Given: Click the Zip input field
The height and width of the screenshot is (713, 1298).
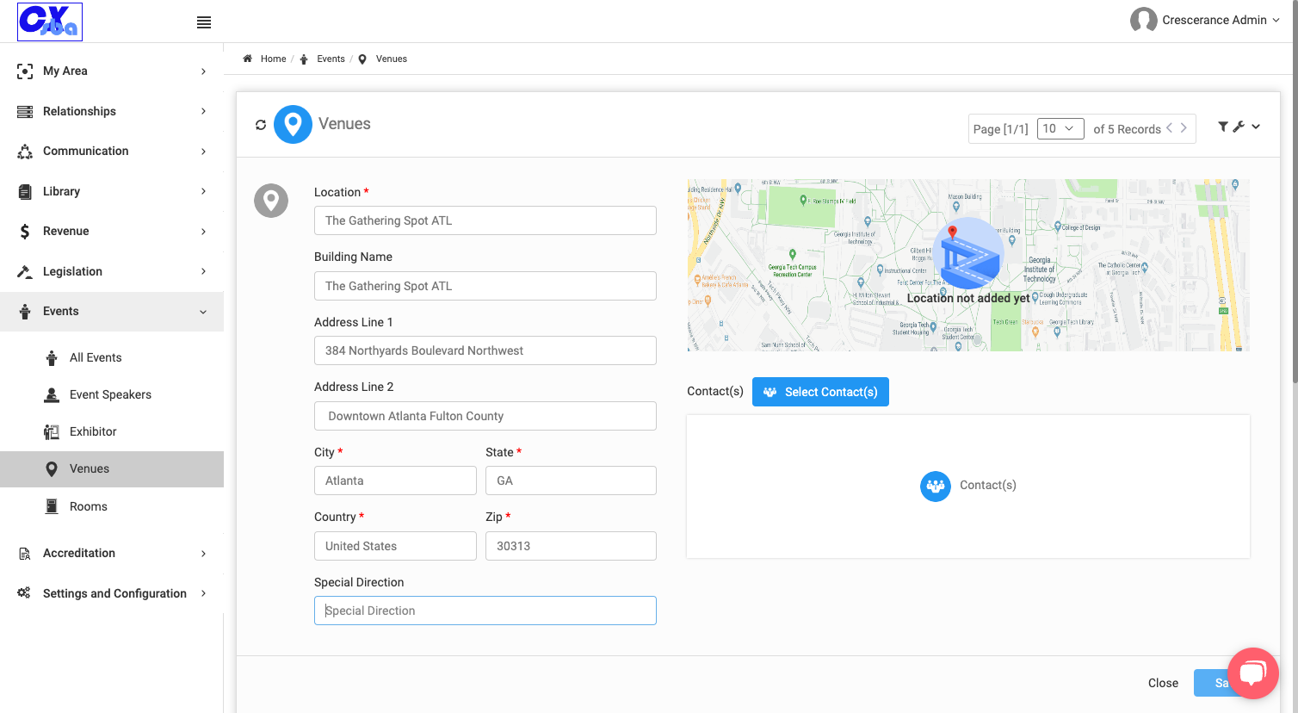Looking at the screenshot, I should coord(571,546).
